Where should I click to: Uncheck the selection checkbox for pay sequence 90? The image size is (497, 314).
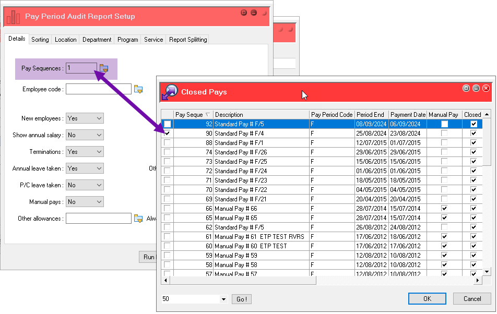coord(167,134)
